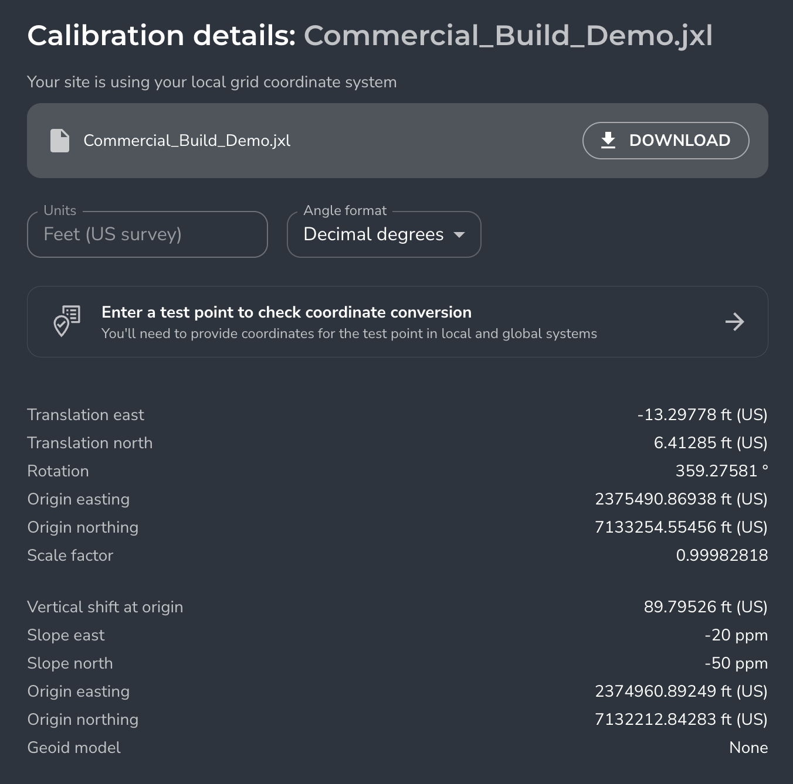Image resolution: width=793 pixels, height=784 pixels.
Task: Click the Scale factor value 0.99982818
Action: pyautogui.click(x=722, y=555)
